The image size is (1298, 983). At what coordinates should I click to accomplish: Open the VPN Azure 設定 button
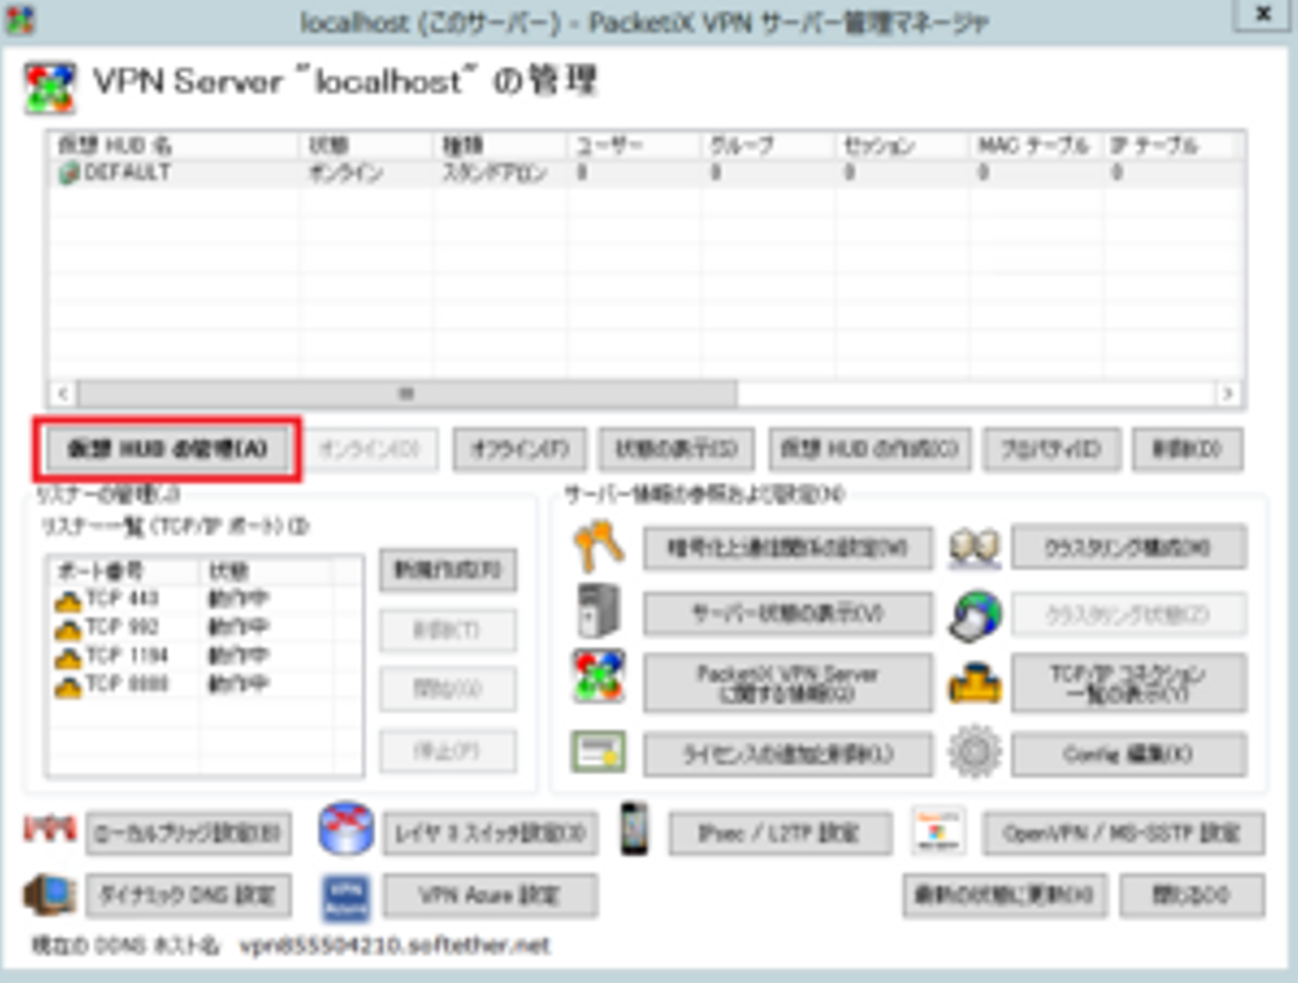[x=490, y=896]
